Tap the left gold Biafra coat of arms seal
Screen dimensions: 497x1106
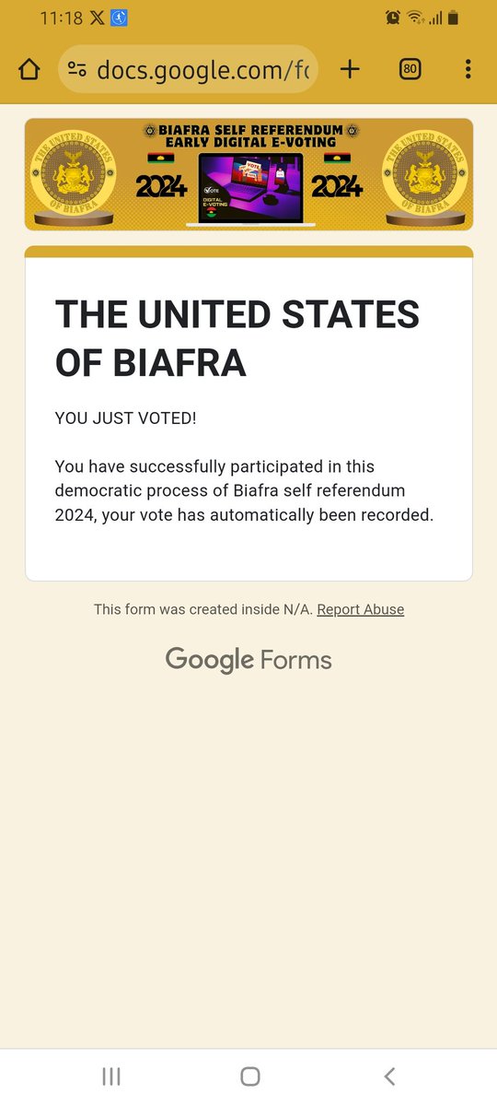72,175
